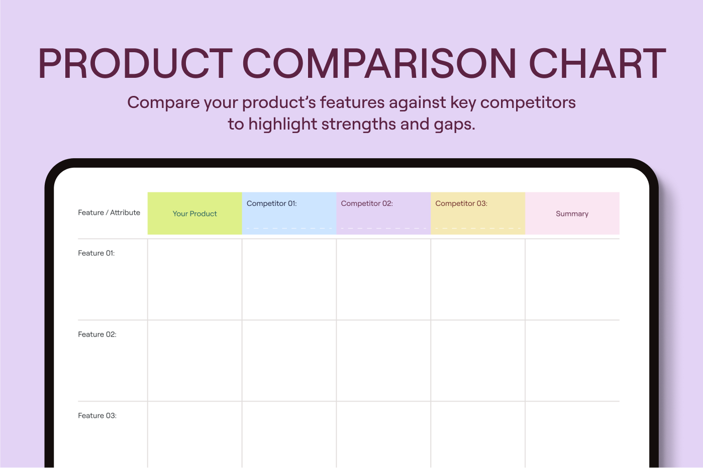Click the dashed name line under Competitor 02

383,227
